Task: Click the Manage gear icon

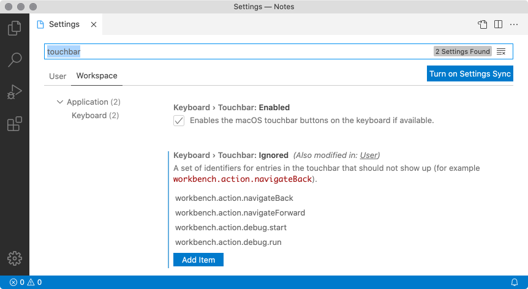Action: (14, 258)
